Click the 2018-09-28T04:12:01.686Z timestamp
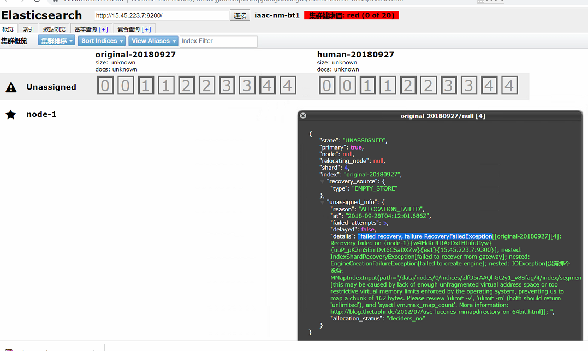Screen dimensions: 588x351 coord(388,216)
